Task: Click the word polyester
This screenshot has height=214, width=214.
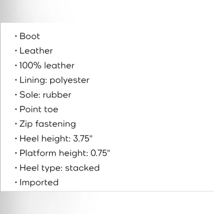Action: point(69,80)
